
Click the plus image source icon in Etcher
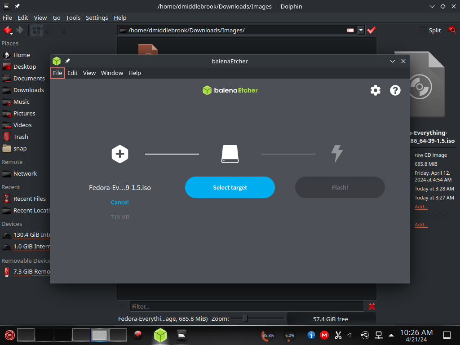point(119,154)
